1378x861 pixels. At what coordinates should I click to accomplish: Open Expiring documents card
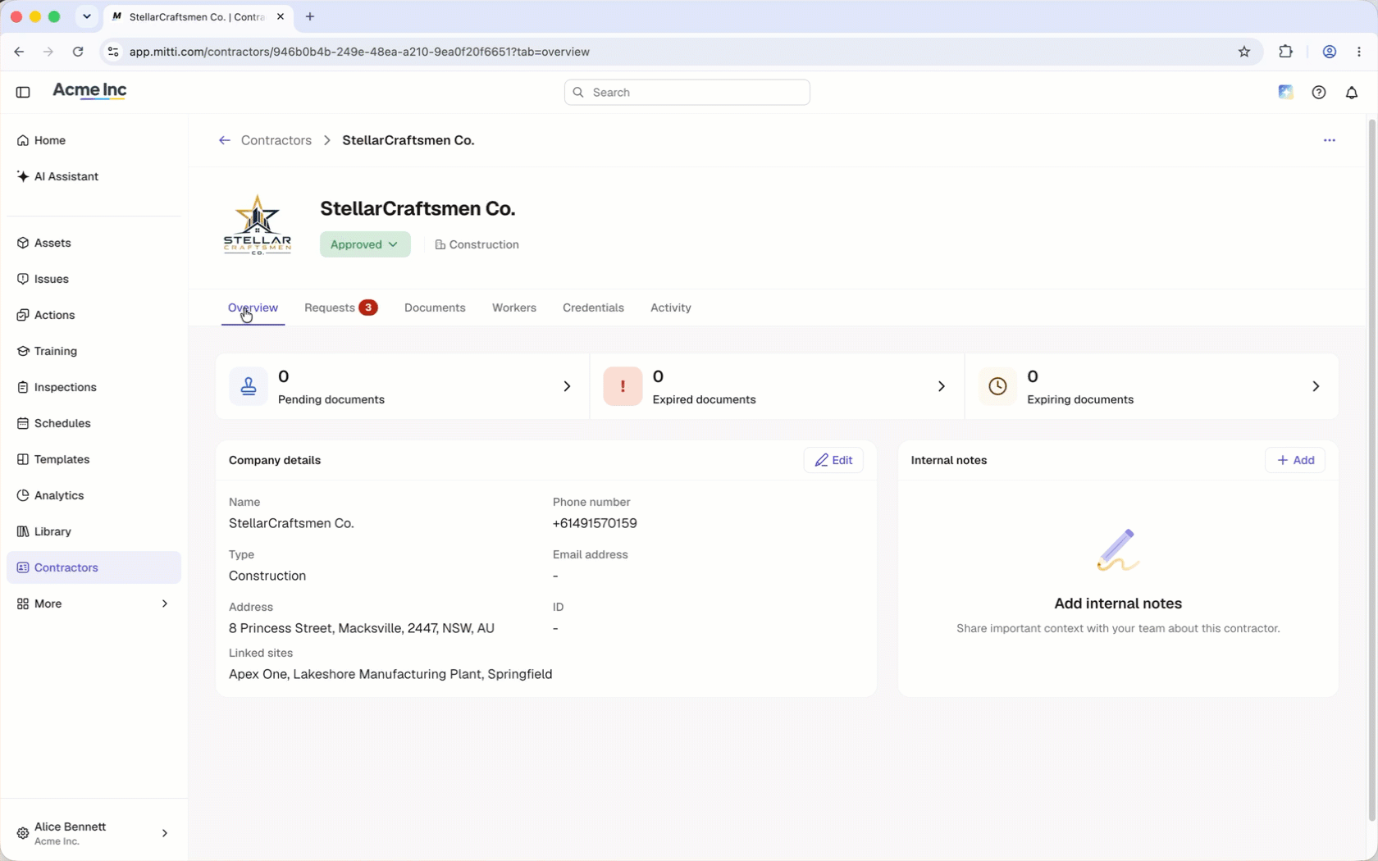pyautogui.click(x=1152, y=386)
